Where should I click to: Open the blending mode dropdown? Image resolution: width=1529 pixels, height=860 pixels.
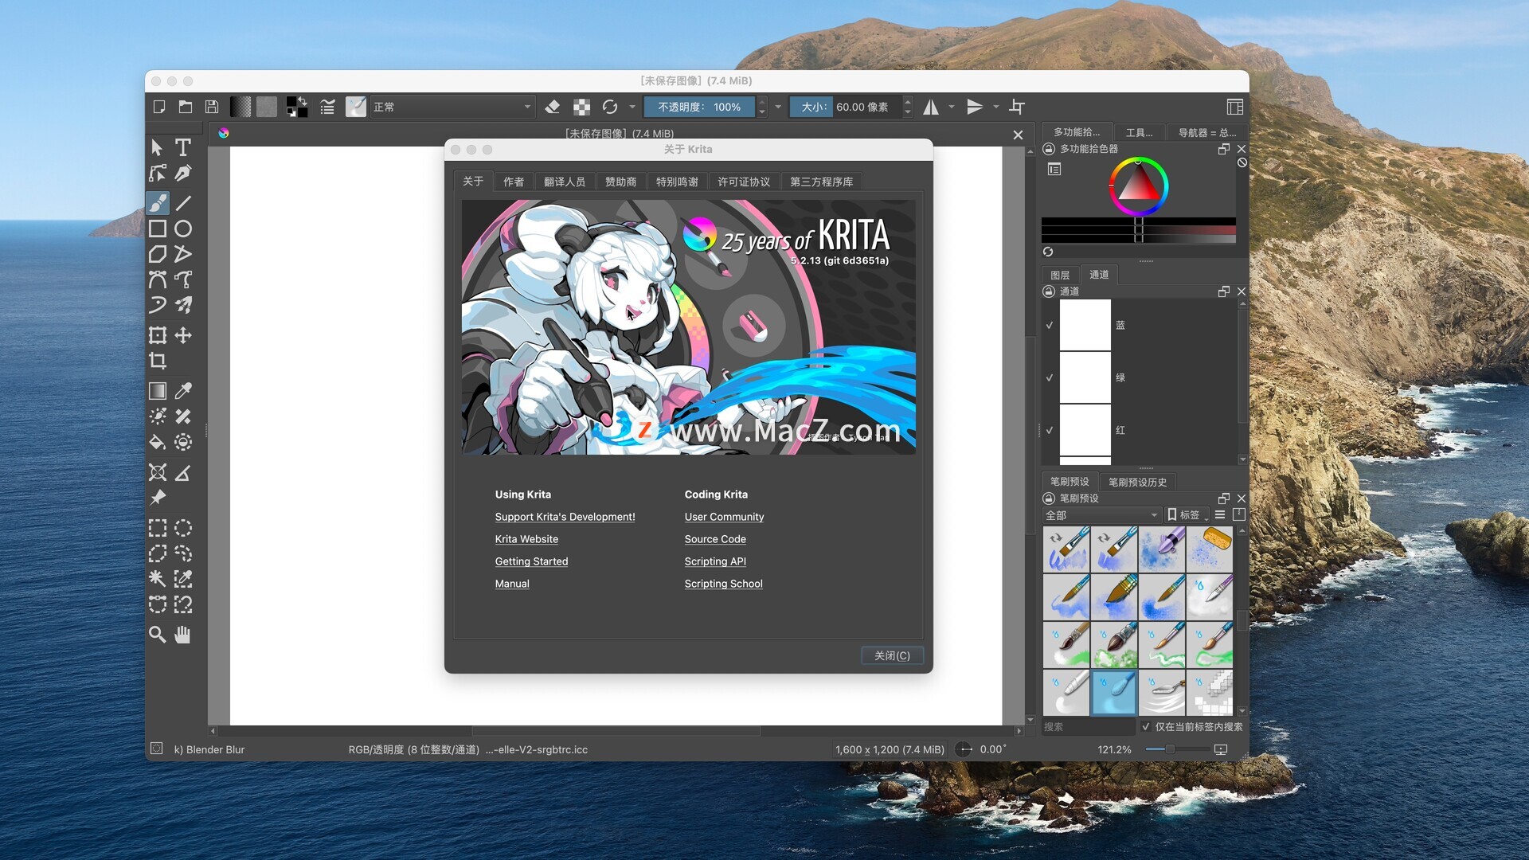click(x=452, y=107)
